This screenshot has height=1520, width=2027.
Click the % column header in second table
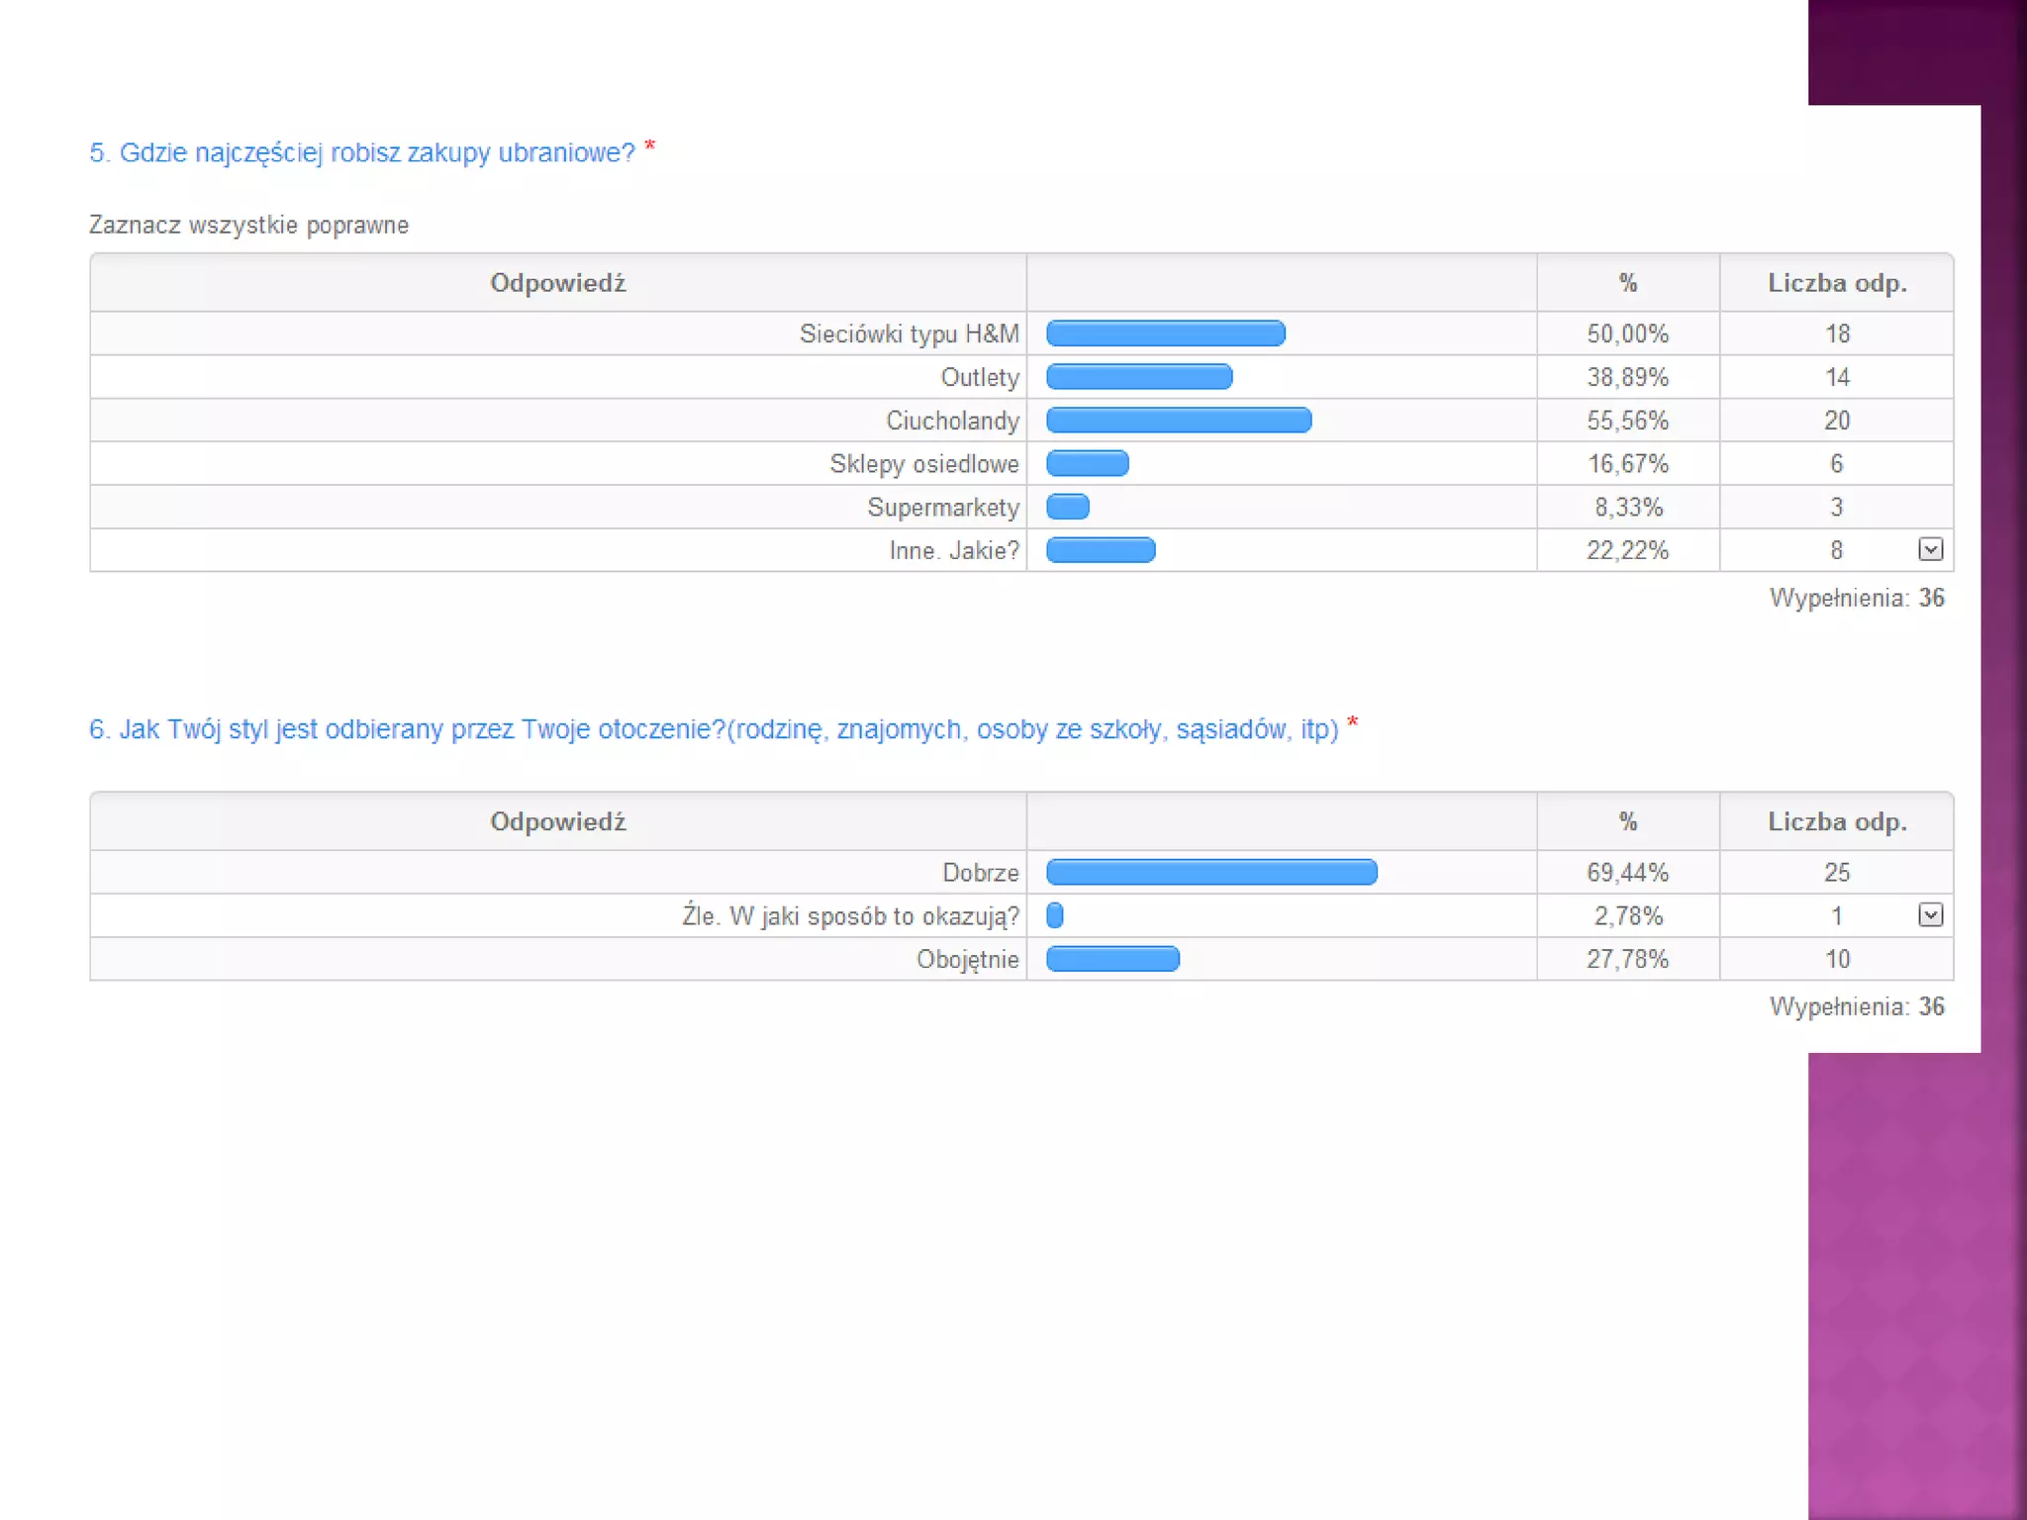click(1628, 821)
